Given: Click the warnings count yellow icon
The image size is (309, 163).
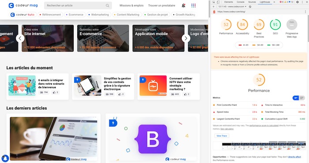Looking at the screenshot, I should coord(285,2).
